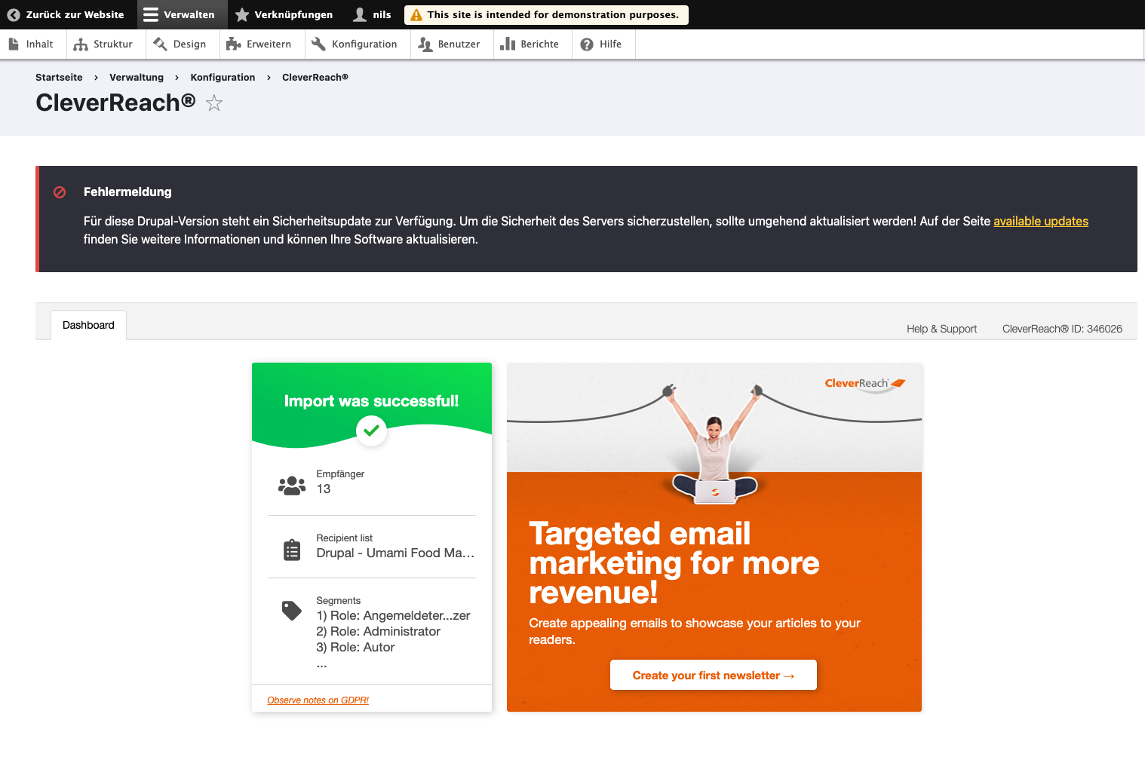This screenshot has width=1145, height=760.
Task: Click recipient list name Drupal - Umami Food Ma...
Action: (x=395, y=553)
